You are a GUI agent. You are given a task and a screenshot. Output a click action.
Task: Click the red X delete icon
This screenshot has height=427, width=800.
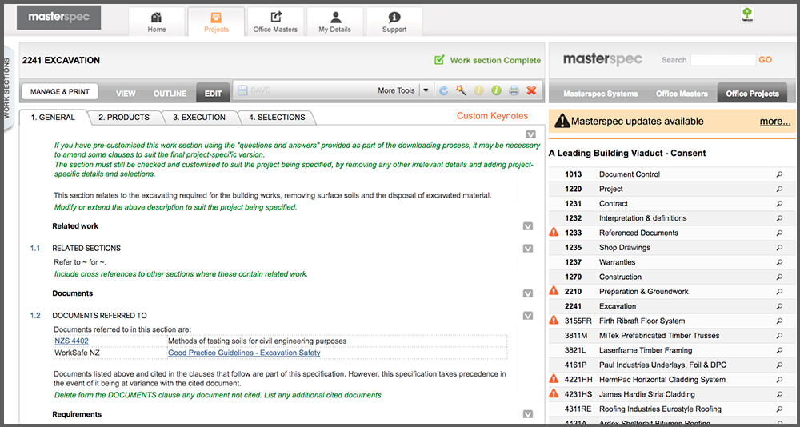pos(531,91)
